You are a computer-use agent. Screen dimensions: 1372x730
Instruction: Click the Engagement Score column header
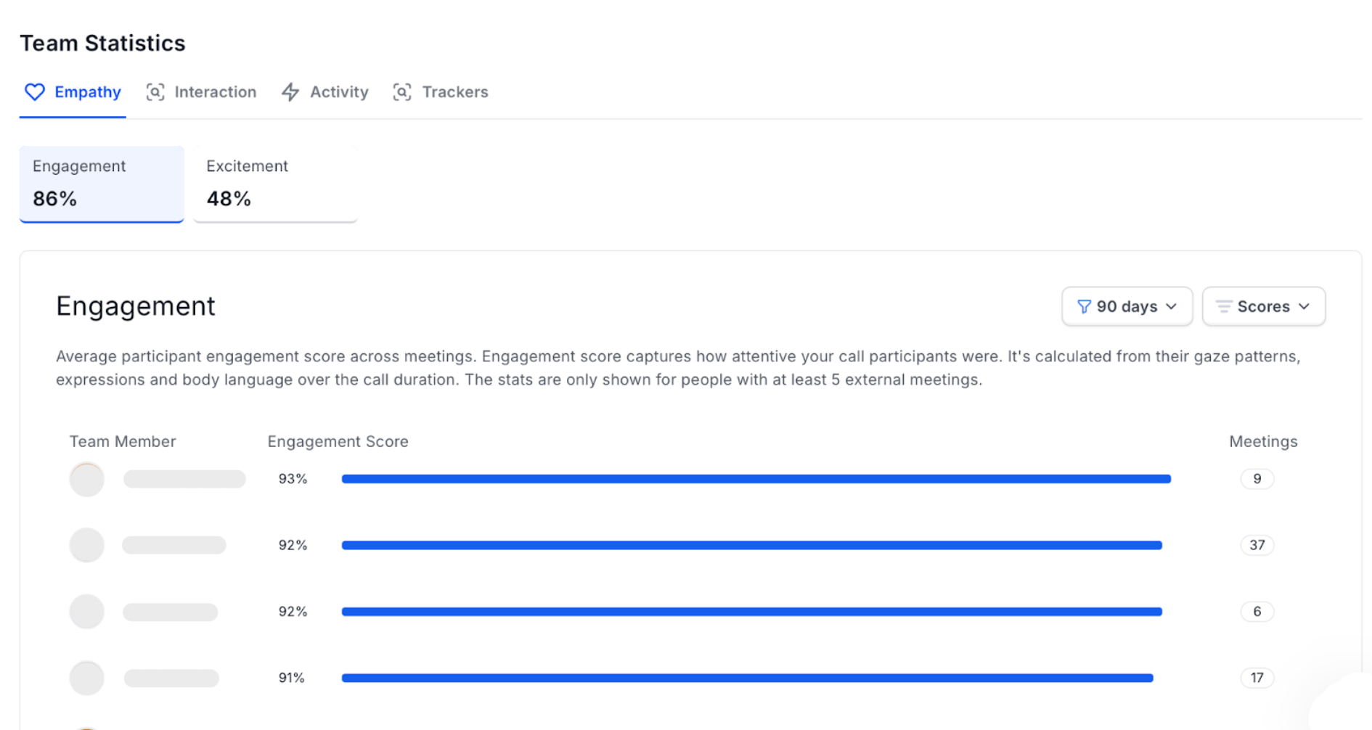click(x=338, y=442)
